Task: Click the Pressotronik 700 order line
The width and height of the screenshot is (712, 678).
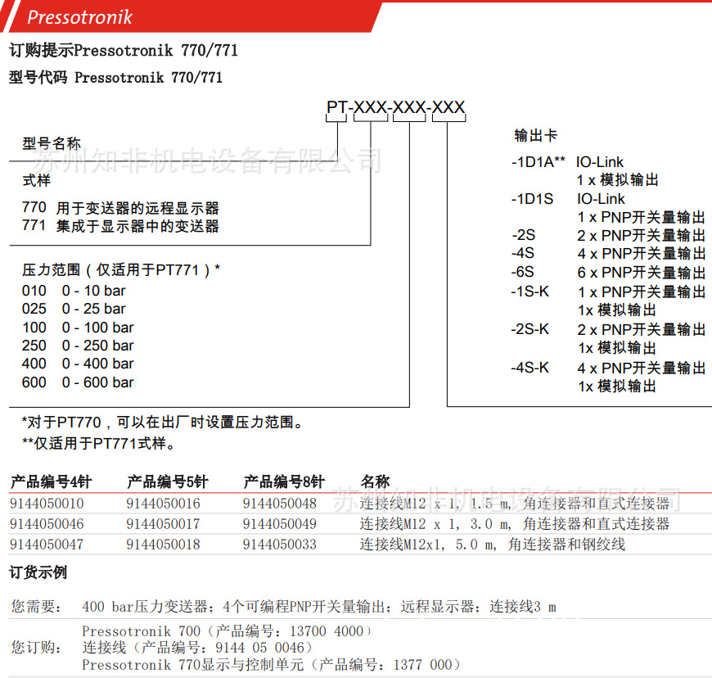Action: (227, 631)
